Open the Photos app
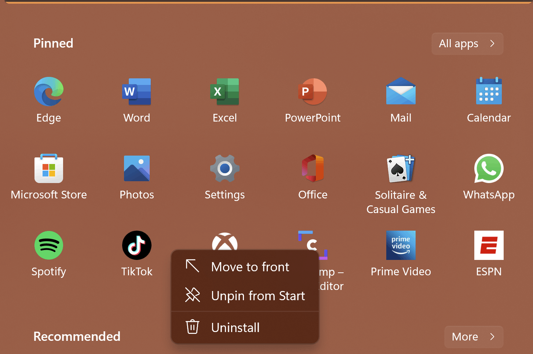Viewport: 533px width, 354px height. tap(137, 168)
